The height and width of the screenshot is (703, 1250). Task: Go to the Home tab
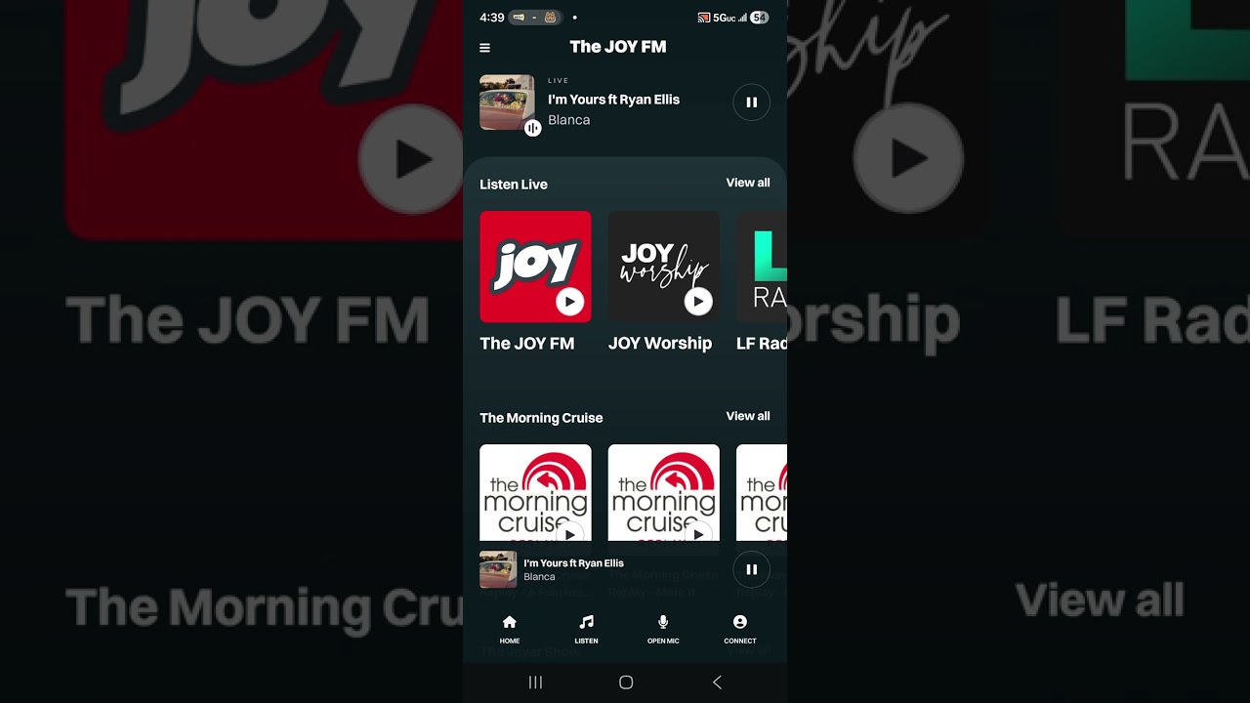coord(510,630)
